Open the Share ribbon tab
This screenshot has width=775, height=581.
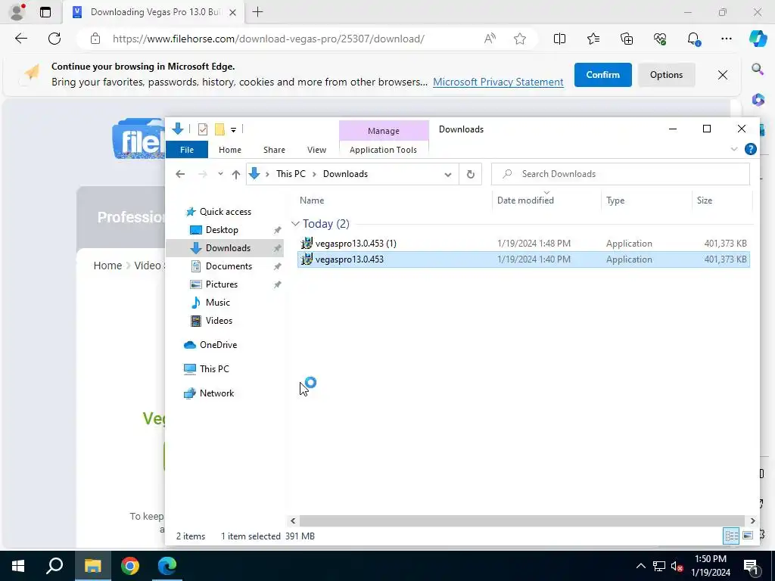274,150
